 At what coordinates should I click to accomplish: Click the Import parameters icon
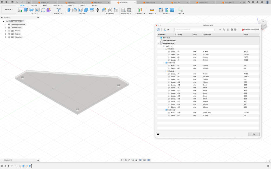232,30
